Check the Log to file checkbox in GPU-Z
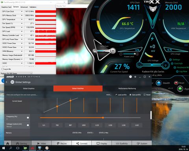Image resolution: width=189 pixels, height=151 pixels. click(2, 69)
